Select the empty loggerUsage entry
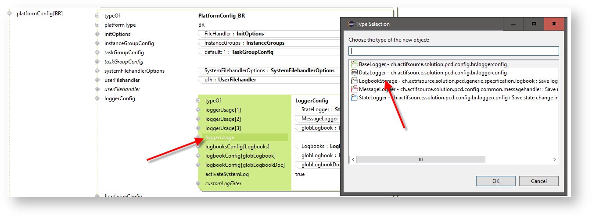Image resolution: width=592 pixels, height=218 pixels. point(219,137)
